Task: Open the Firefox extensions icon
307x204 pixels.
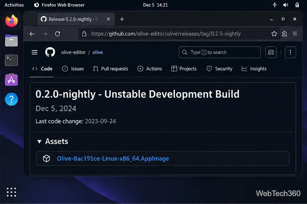Action: click(284, 34)
